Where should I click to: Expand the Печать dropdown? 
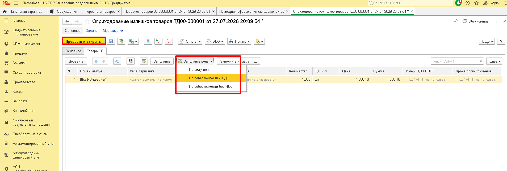239,41
